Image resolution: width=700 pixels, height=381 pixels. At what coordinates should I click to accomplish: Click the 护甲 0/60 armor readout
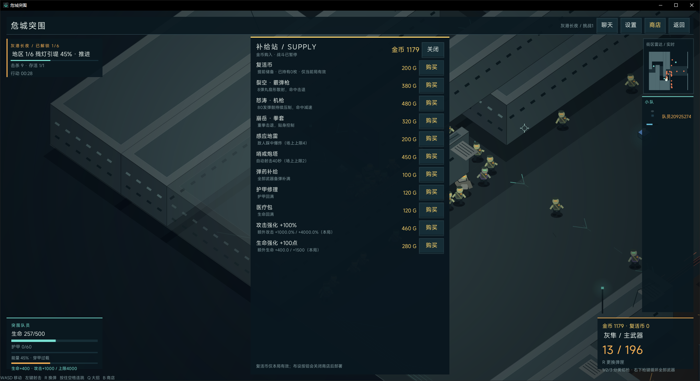[22, 347]
